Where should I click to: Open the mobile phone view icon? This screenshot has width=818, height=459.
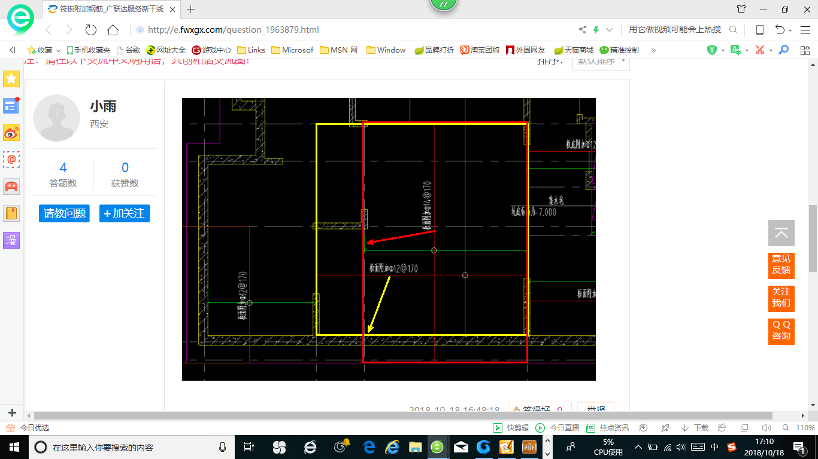click(759, 30)
